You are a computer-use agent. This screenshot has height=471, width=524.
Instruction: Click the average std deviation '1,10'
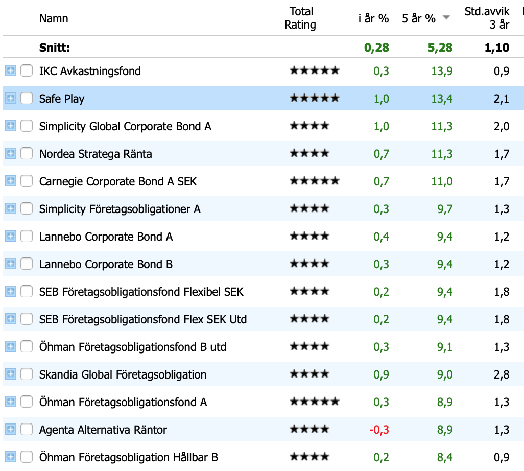click(497, 48)
